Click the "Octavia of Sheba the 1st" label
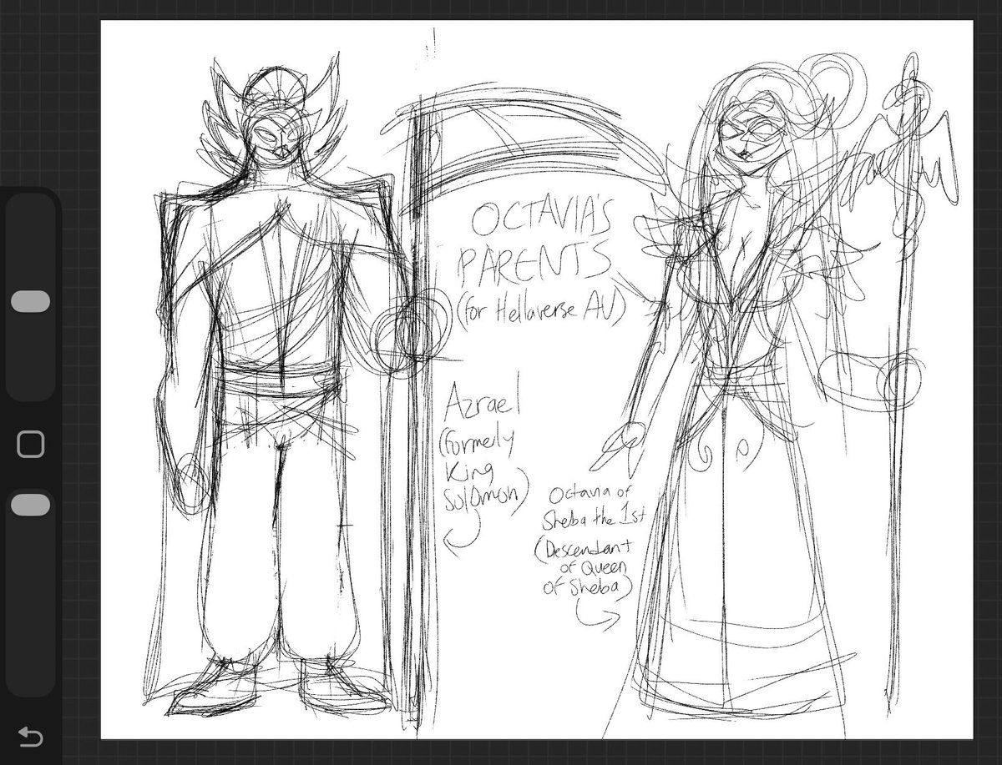The image size is (1002, 765). point(587,501)
